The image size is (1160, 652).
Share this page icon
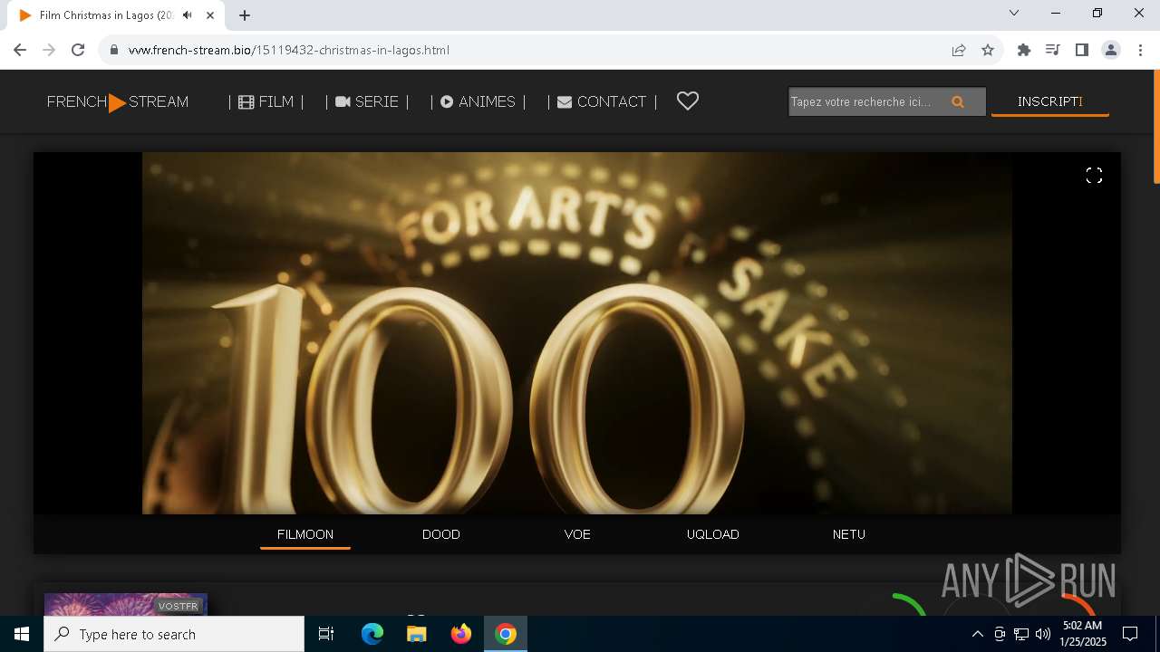point(959,50)
